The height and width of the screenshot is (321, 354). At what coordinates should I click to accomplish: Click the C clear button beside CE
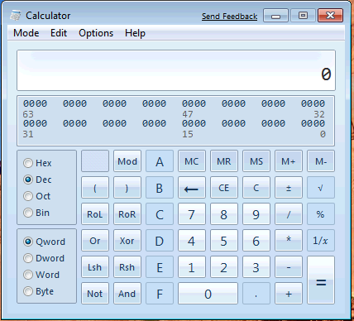256,188
